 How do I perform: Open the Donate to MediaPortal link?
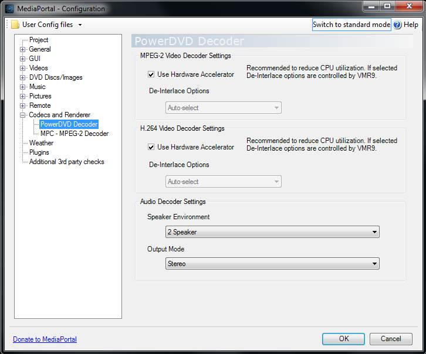click(45, 339)
